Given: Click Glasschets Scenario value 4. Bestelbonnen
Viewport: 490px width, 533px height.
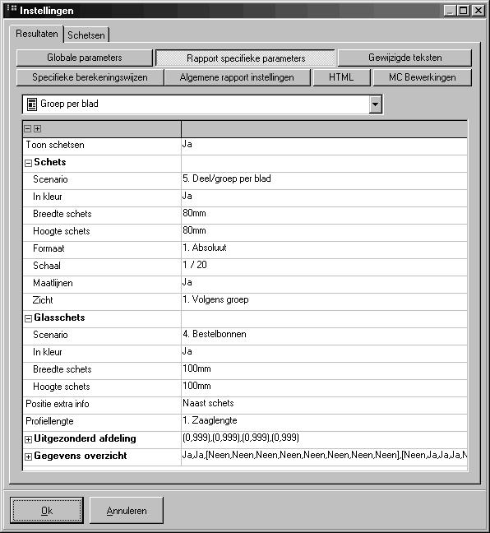Looking at the screenshot, I should click(x=215, y=334).
